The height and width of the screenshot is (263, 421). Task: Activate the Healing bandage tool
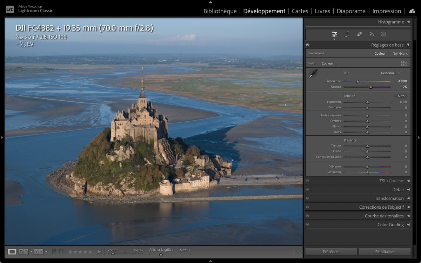(359, 34)
